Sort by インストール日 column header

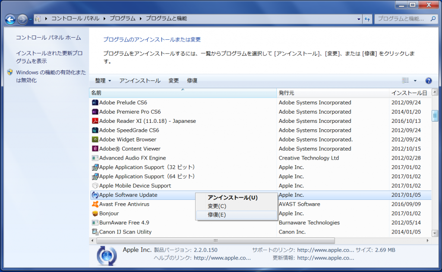[x=410, y=93]
